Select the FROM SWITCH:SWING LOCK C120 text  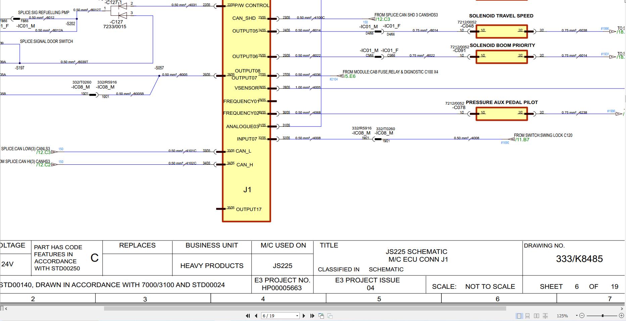tap(543, 136)
